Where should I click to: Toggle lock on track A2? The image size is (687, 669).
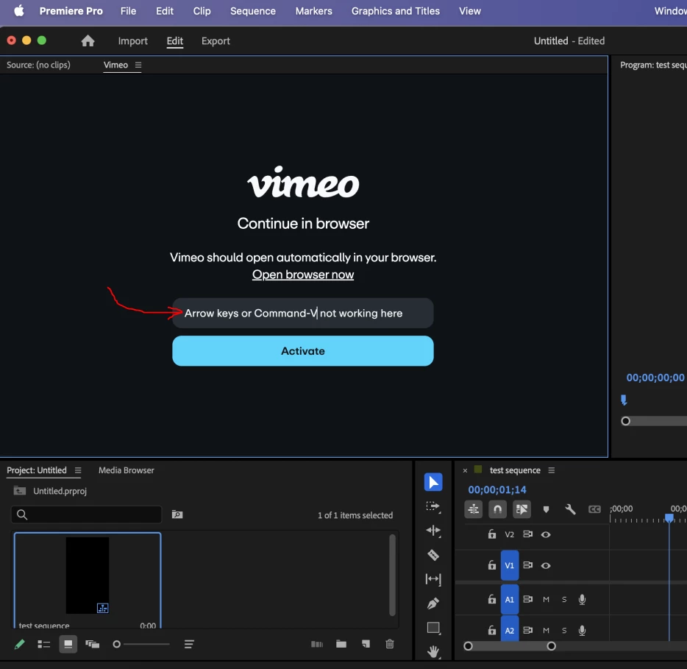point(491,630)
